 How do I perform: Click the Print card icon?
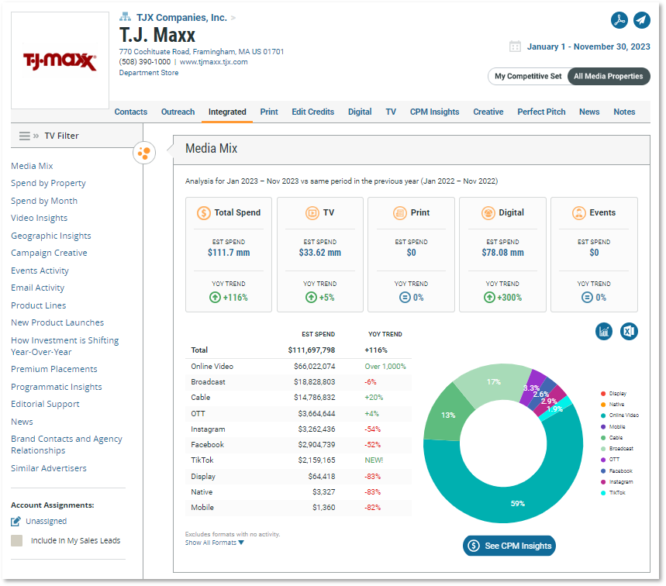coord(400,212)
